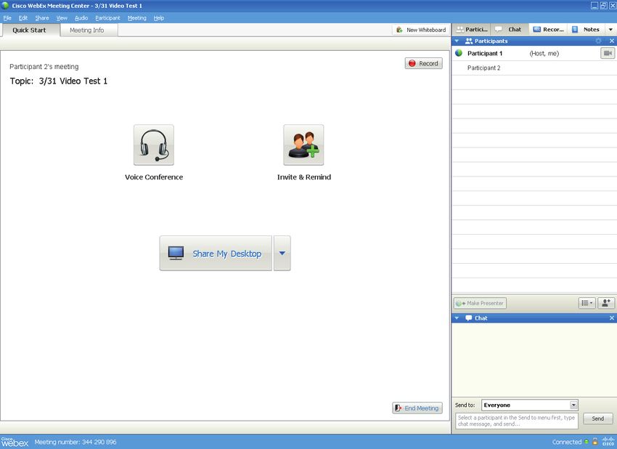Click the invite participant person-plus icon

tap(606, 303)
